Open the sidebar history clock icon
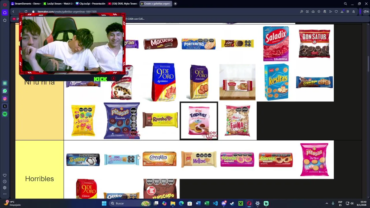The height and width of the screenshot is (208, 370). tap(5, 181)
